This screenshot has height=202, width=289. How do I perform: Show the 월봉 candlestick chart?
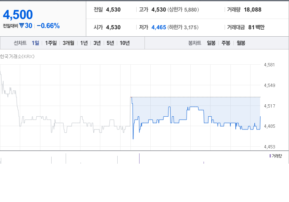tap(241, 43)
